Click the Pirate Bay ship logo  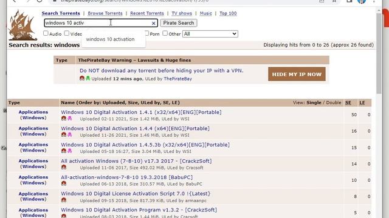(22, 25)
